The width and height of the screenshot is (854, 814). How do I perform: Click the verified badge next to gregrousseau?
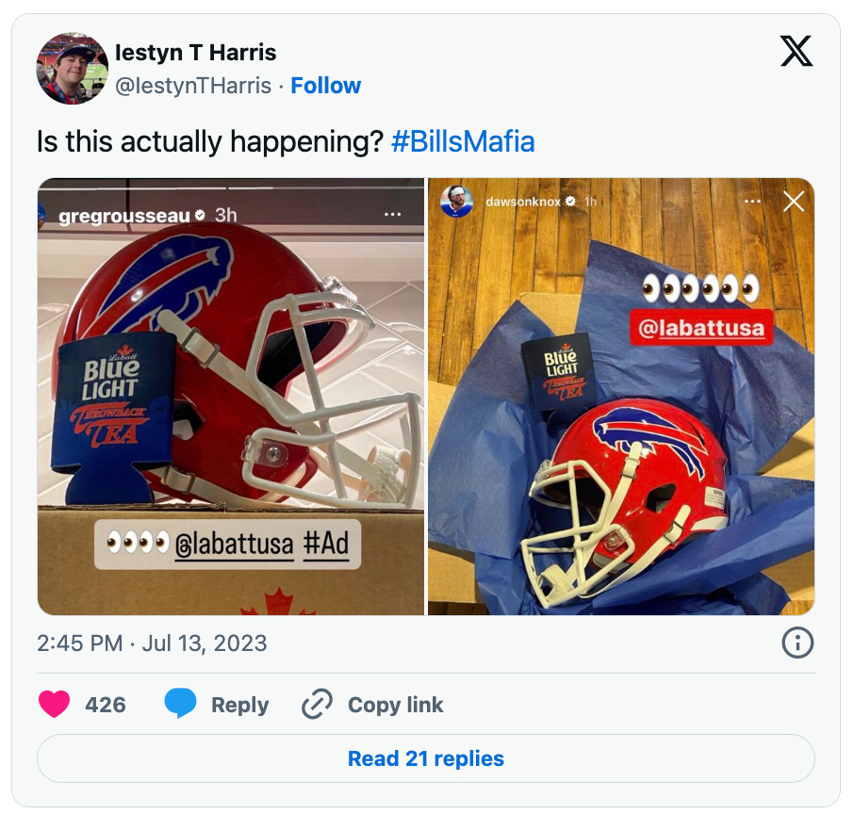pyautogui.click(x=198, y=213)
